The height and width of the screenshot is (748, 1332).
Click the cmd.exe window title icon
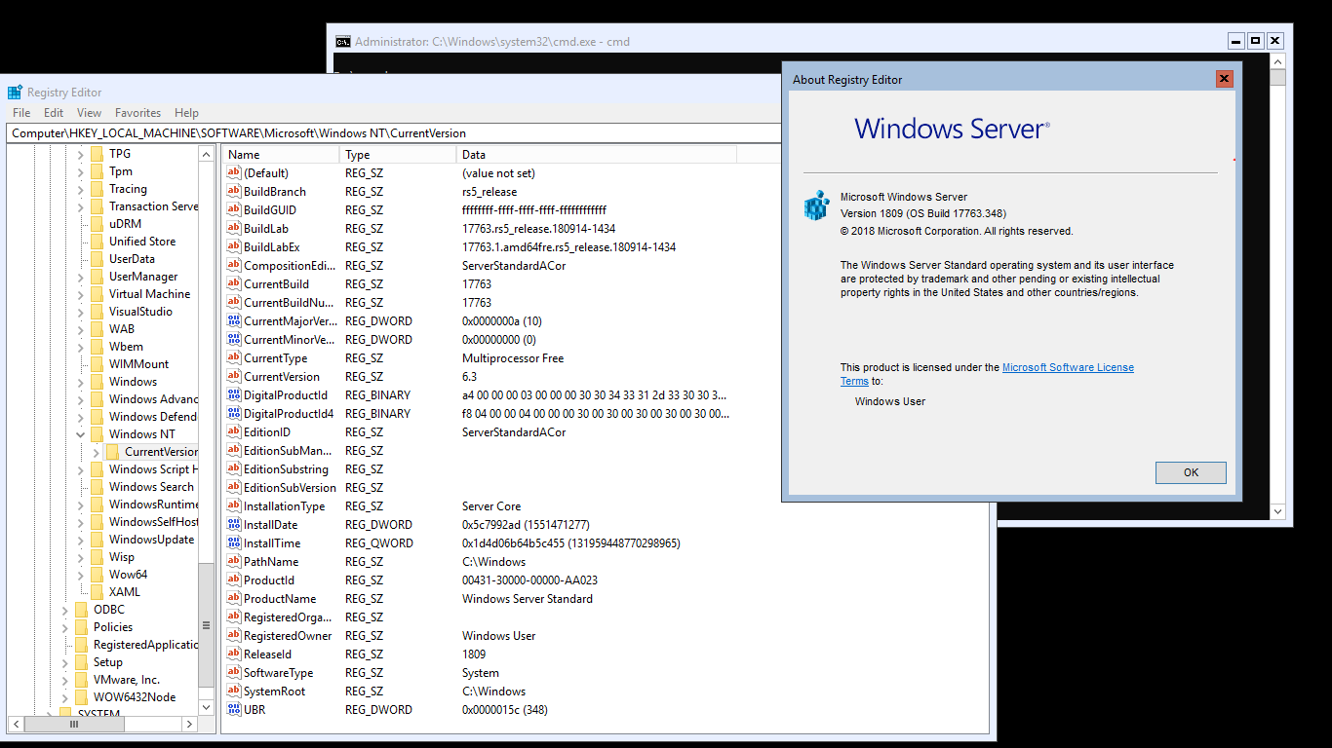click(342, 42)
